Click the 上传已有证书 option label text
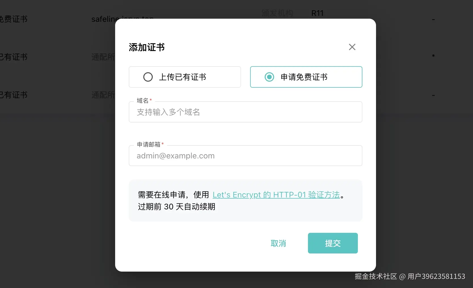473x288 pixels. [182, 77]
